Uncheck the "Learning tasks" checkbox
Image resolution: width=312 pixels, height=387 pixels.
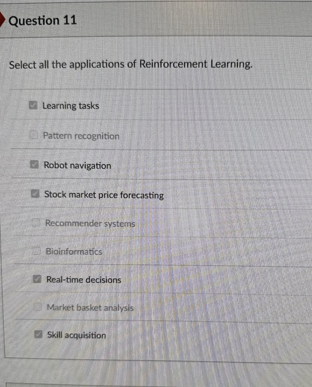[x=33, y=105]
